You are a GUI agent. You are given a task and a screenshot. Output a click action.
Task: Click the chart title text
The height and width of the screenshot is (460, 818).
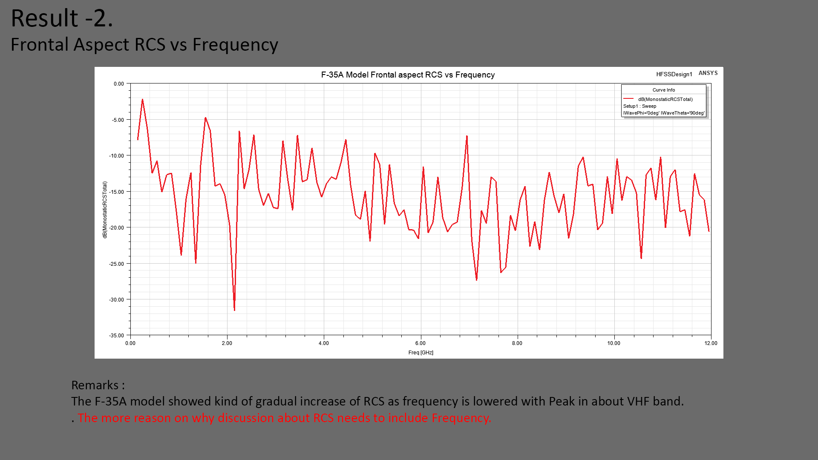pos(408,75)
